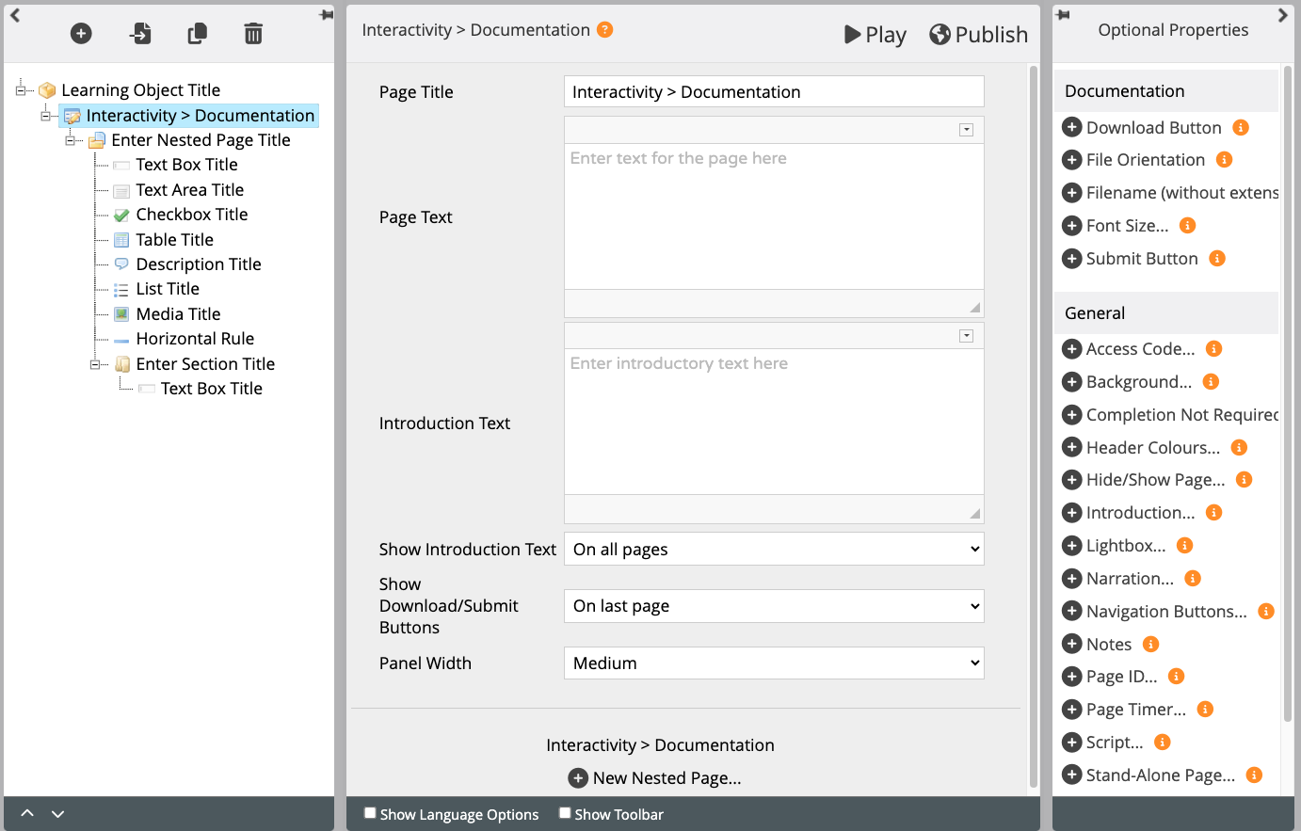Enable Show Language Options checkbox

370,813
